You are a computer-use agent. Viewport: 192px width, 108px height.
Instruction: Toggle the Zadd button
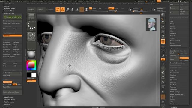pos(111,8)
